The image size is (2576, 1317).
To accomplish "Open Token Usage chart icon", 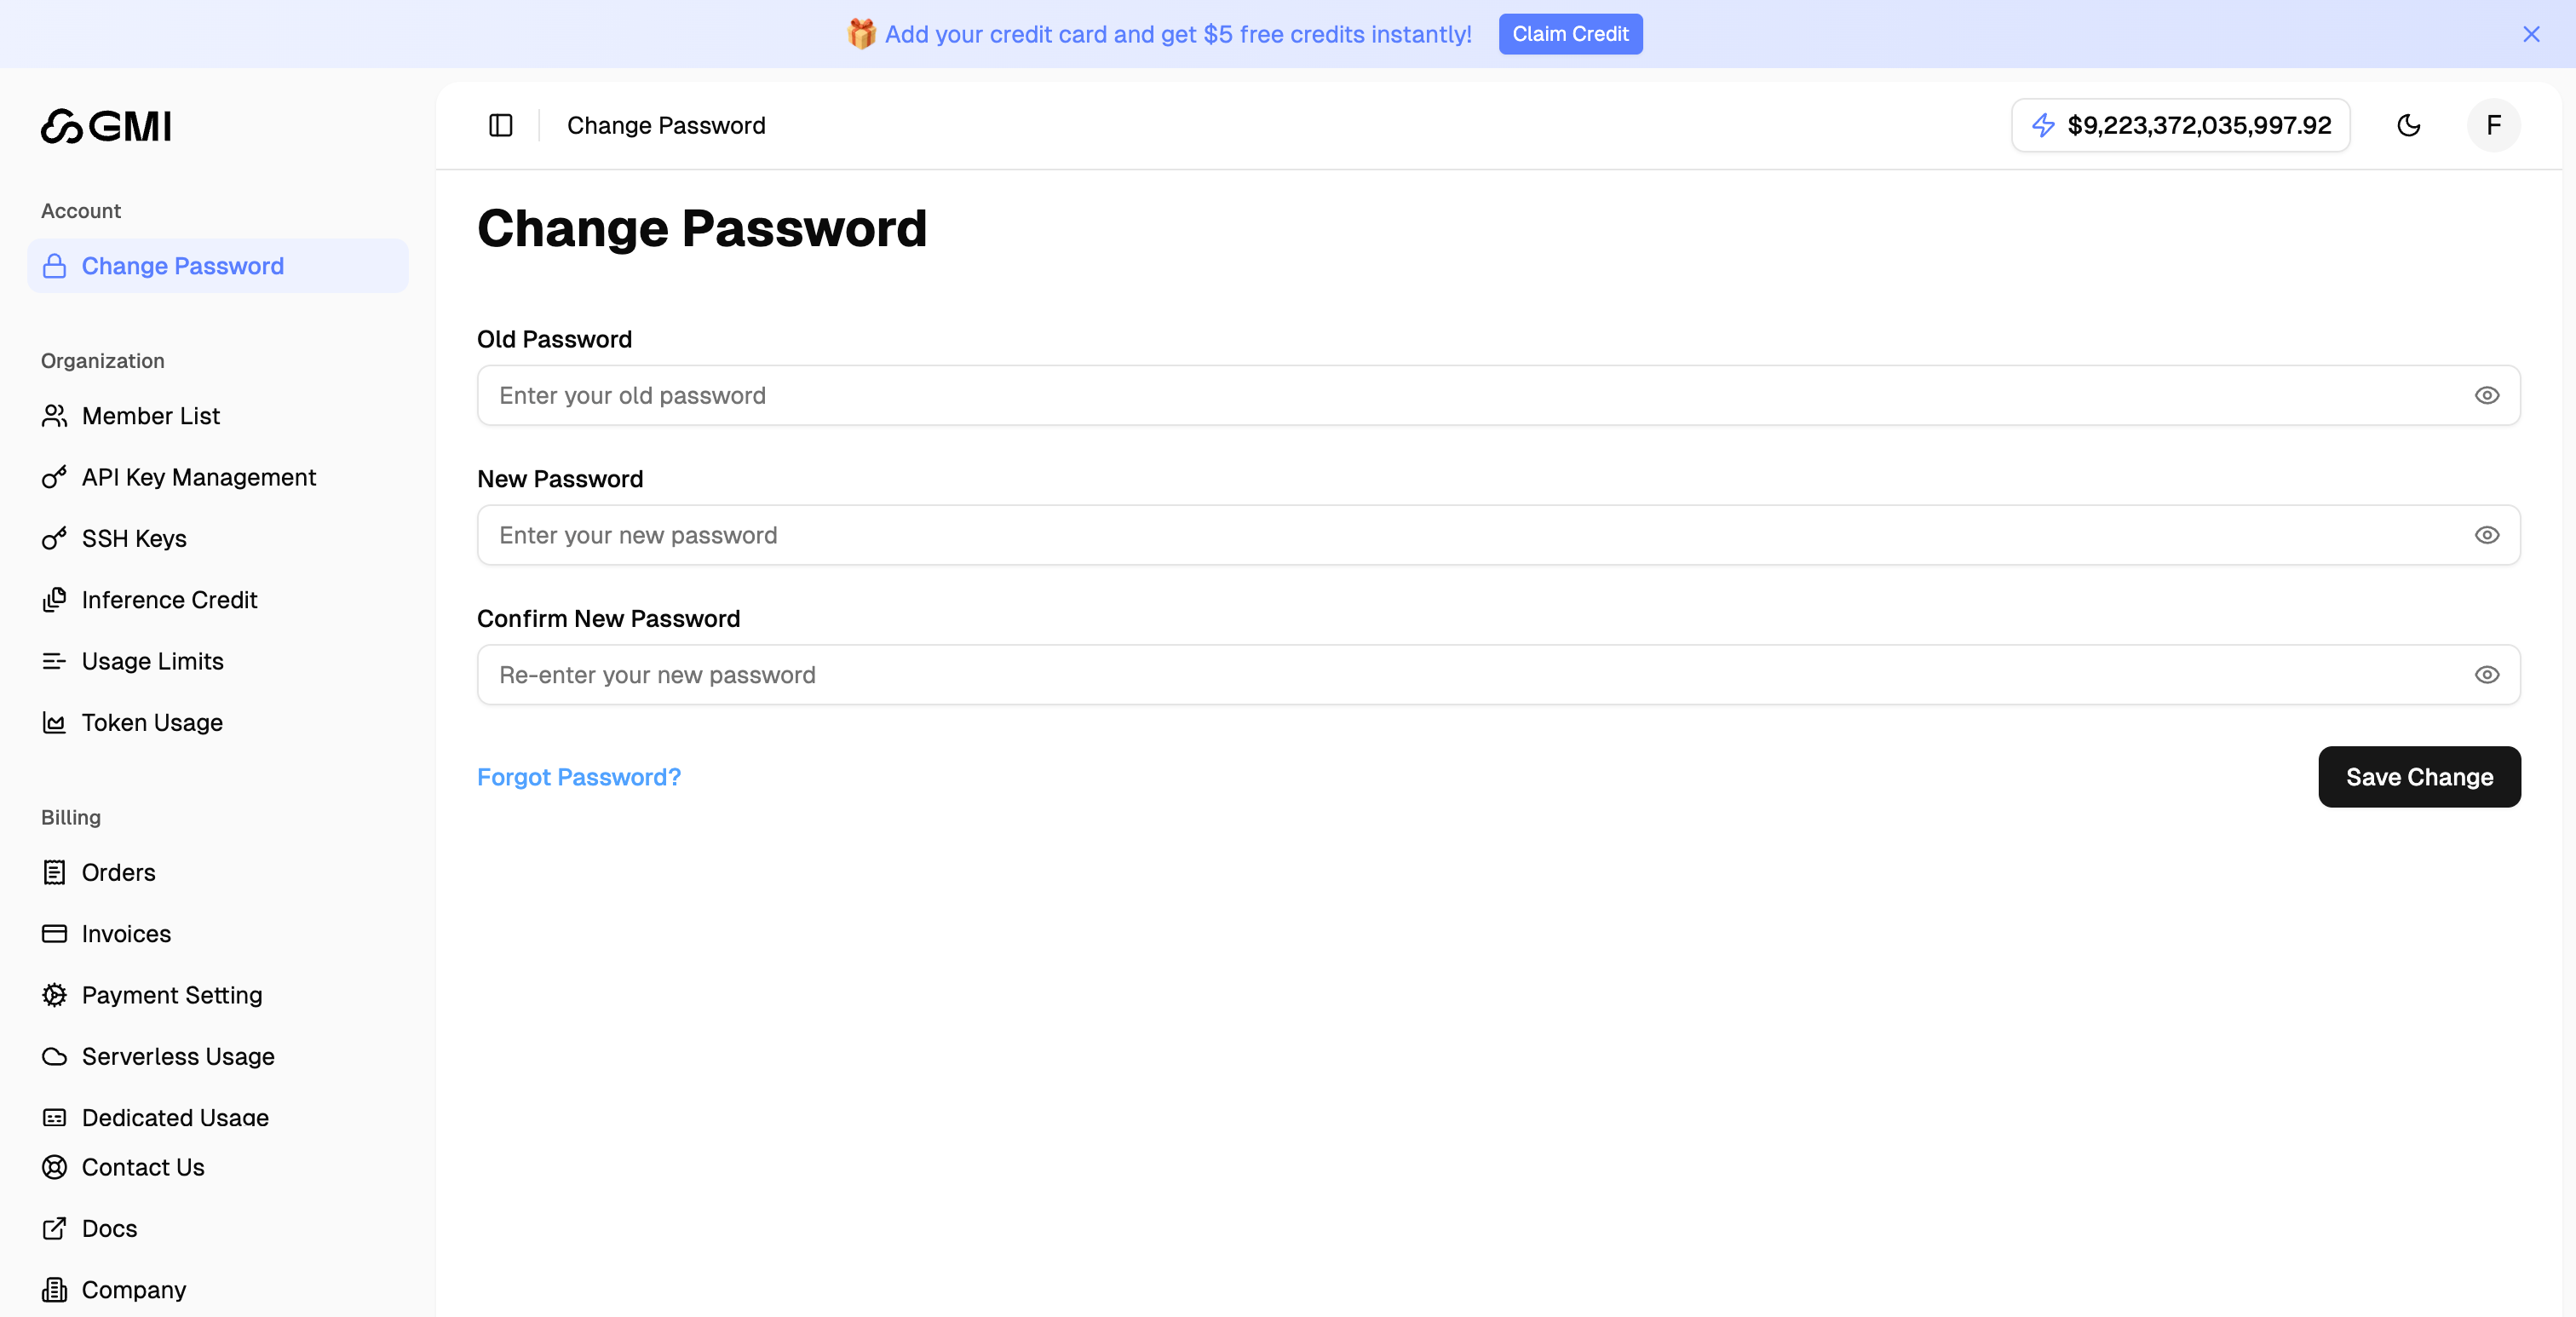I will click(x=55, y=722).
